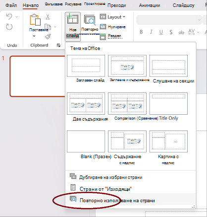The width and height of the screenshot is (207, 217).
Task: Click Дублиране на избрани страни
Action: coord(131,177)
